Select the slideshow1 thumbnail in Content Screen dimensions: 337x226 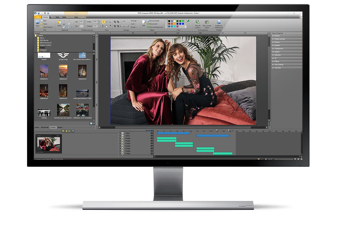[43, 71]
